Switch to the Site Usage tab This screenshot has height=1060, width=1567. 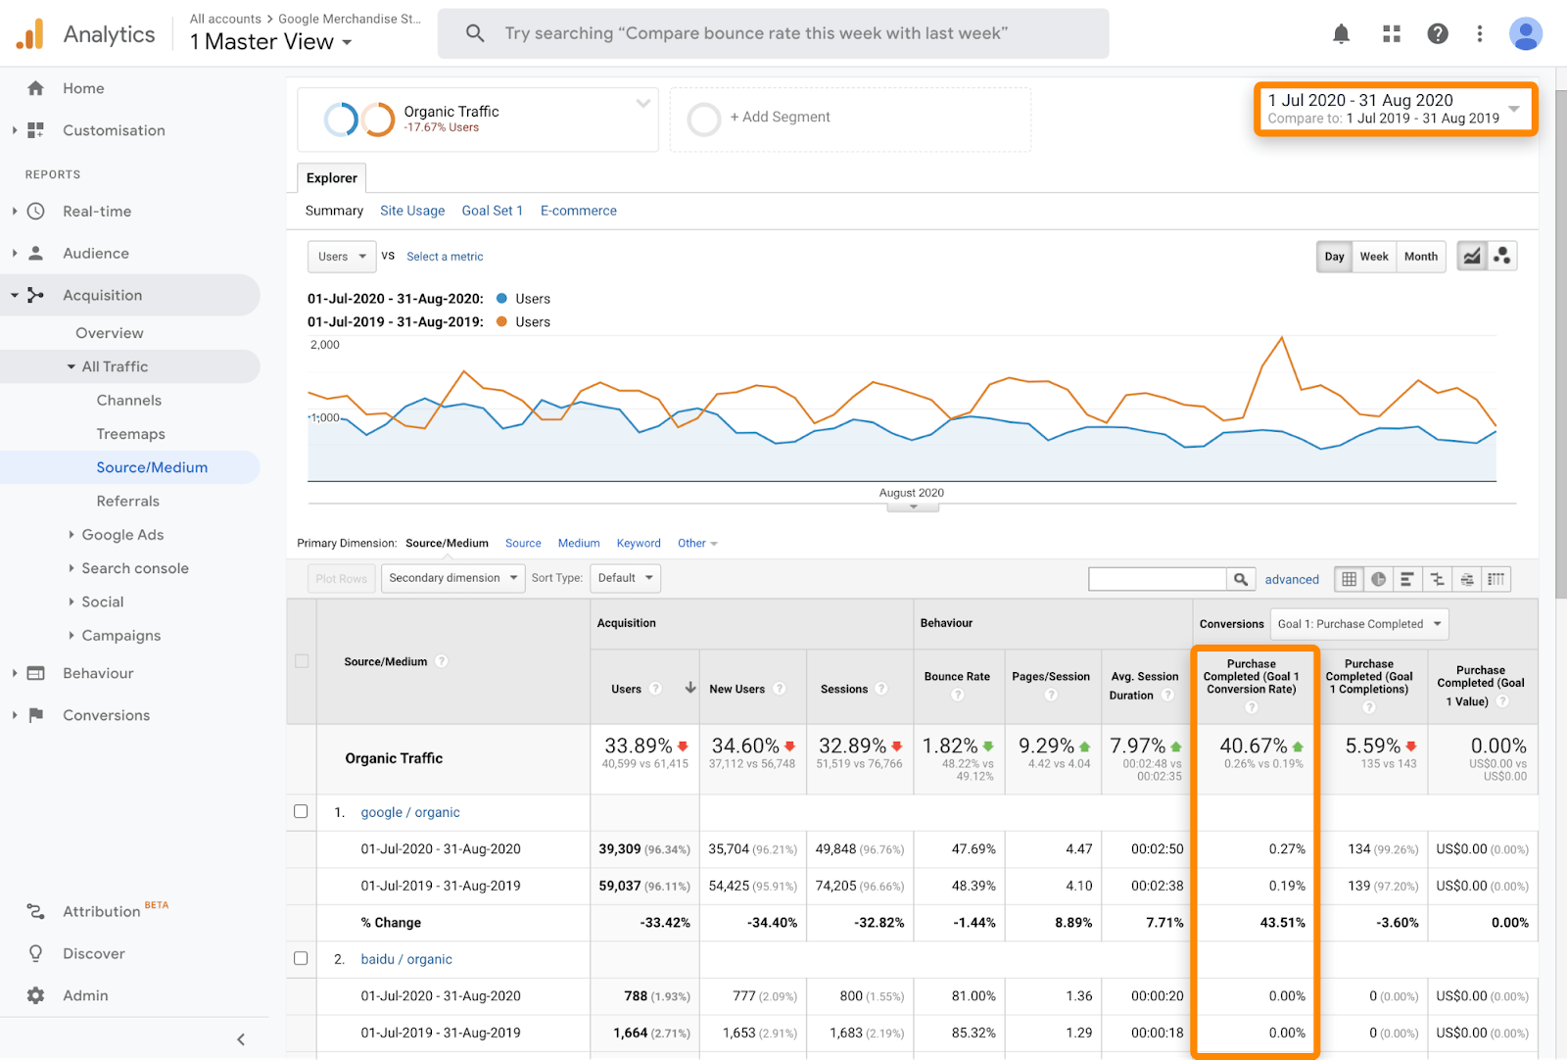[x=411, y=211]
